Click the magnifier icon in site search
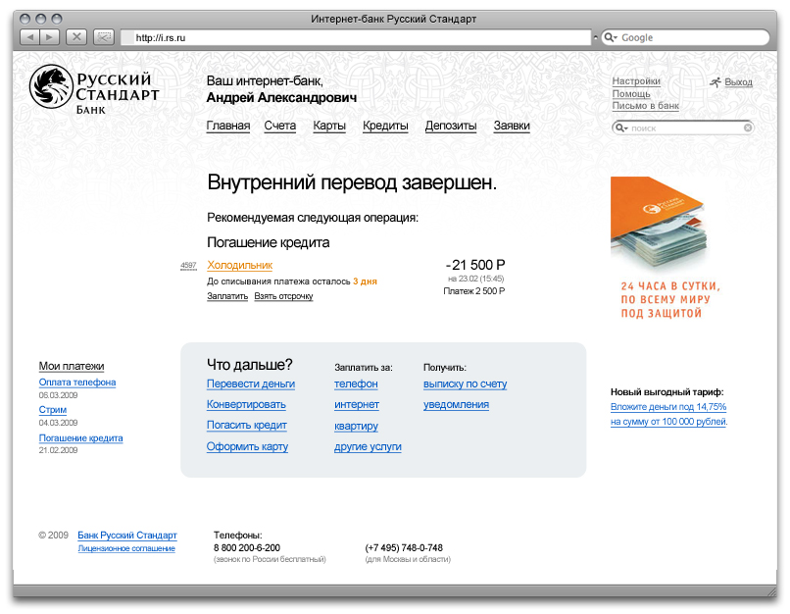This screenshot has width=790, height=614. pyautogui.click(x=621, y=128)
